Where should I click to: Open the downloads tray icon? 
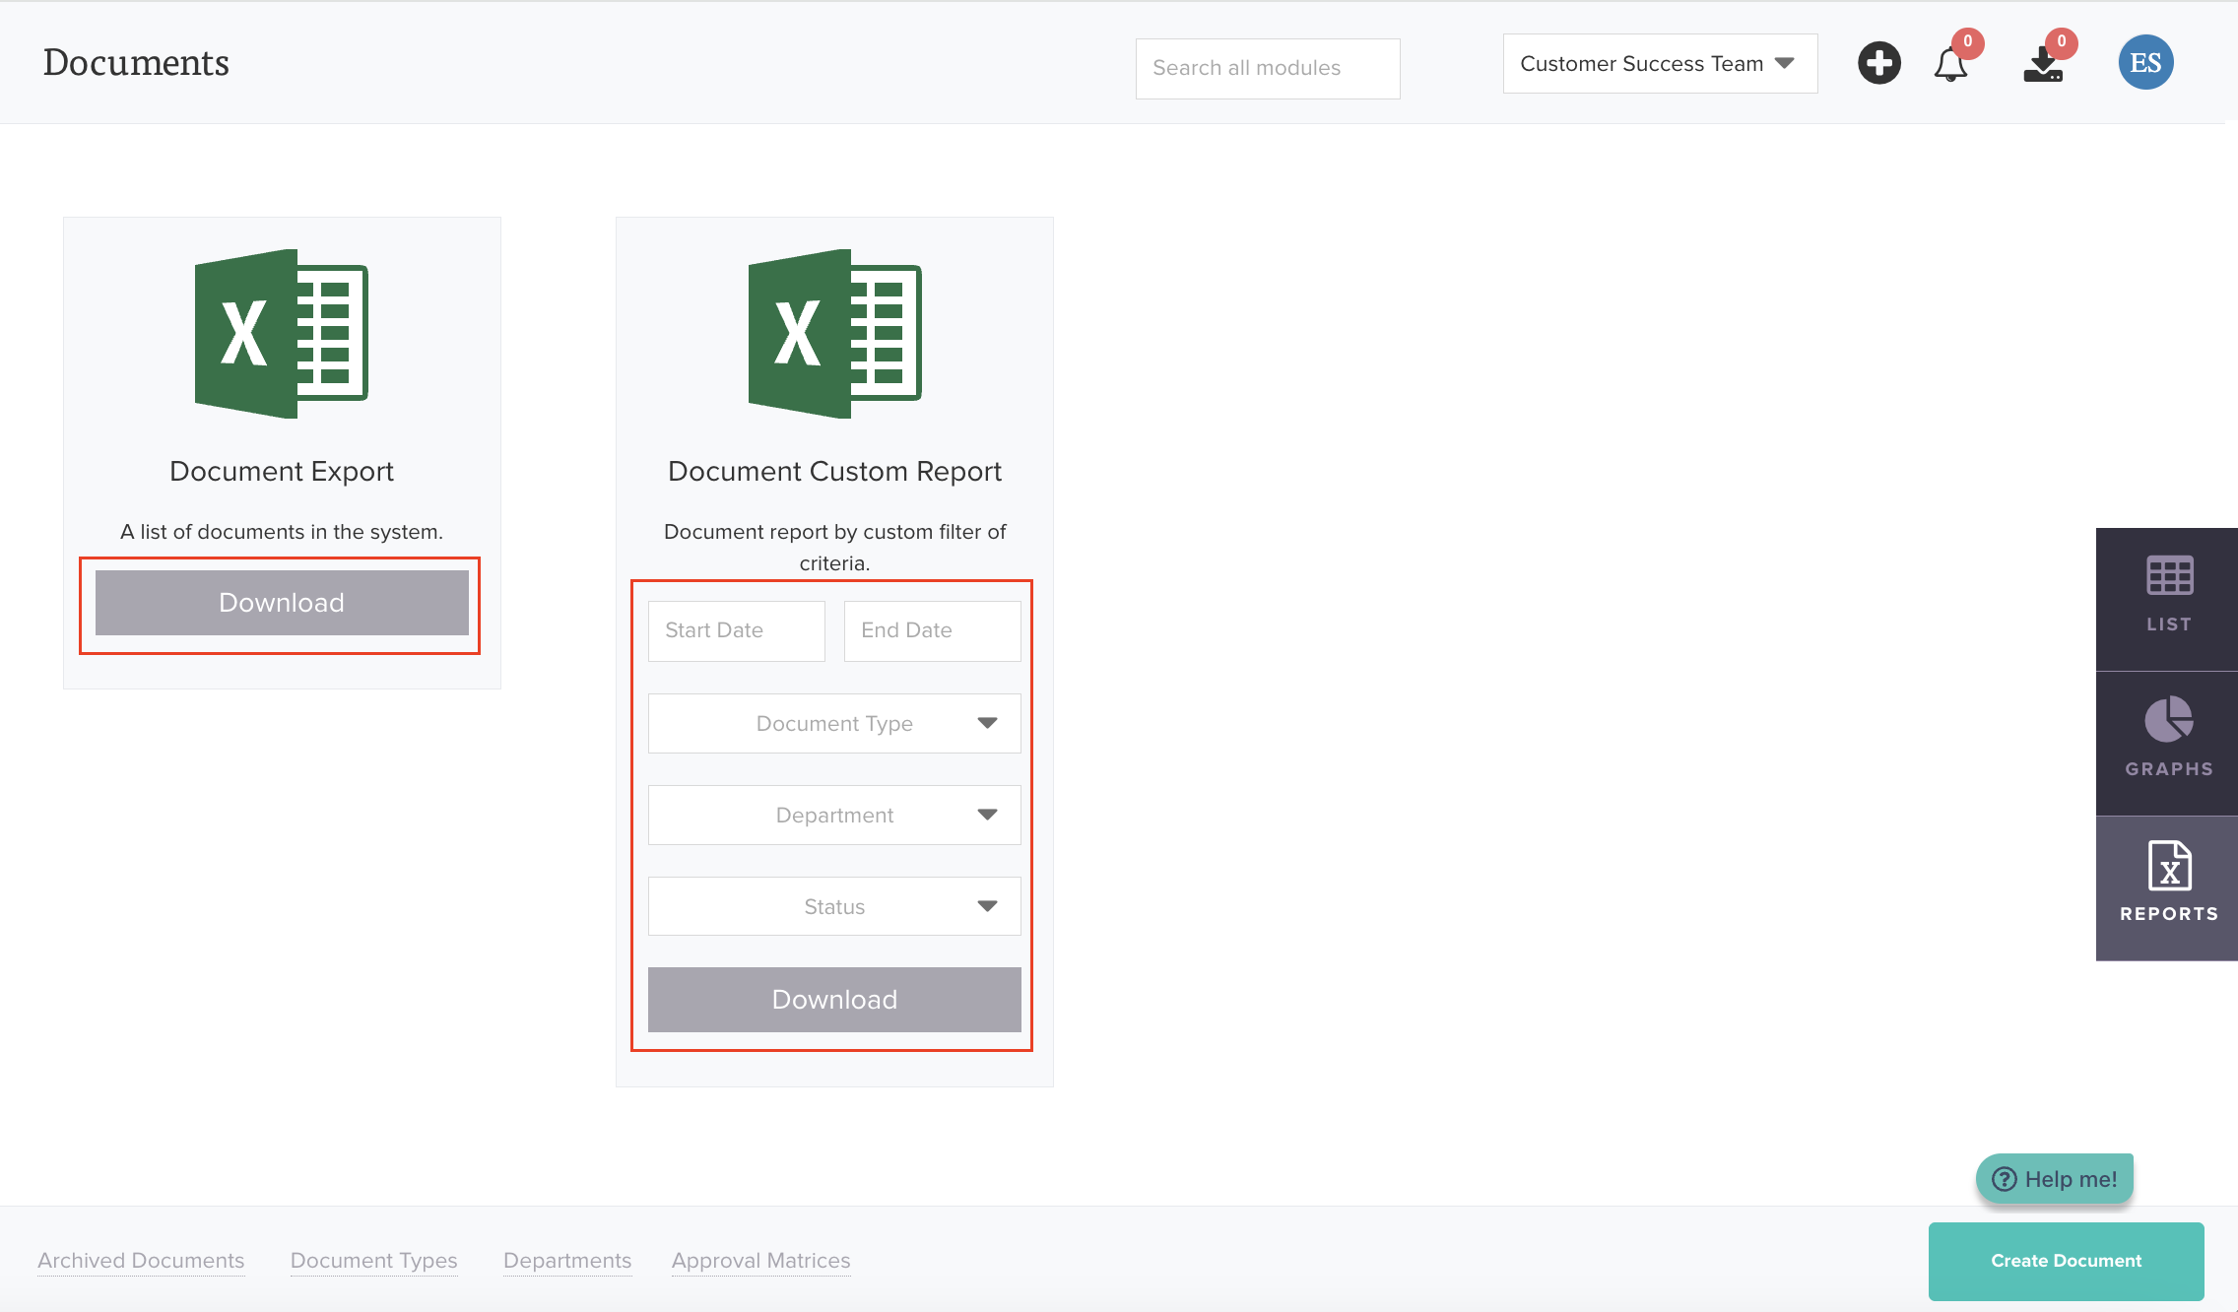pyautogui.click(x=2043, y=65)
